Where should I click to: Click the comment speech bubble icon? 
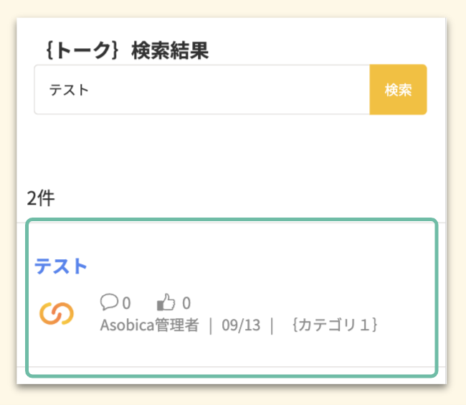110,302
